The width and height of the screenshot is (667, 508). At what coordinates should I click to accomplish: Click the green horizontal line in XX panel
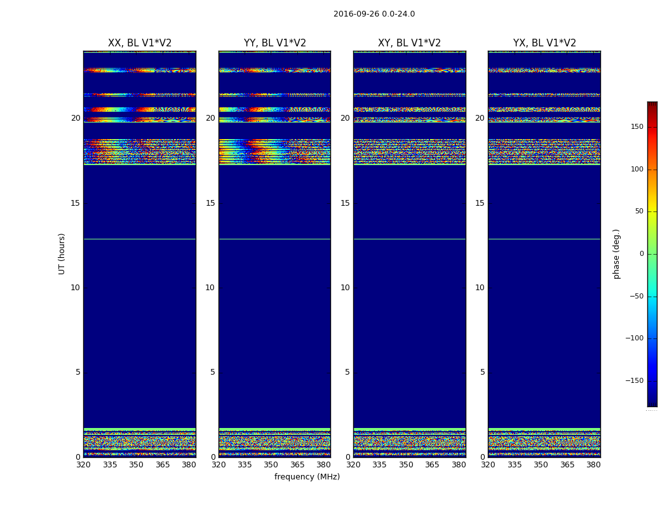click(140, 239)
